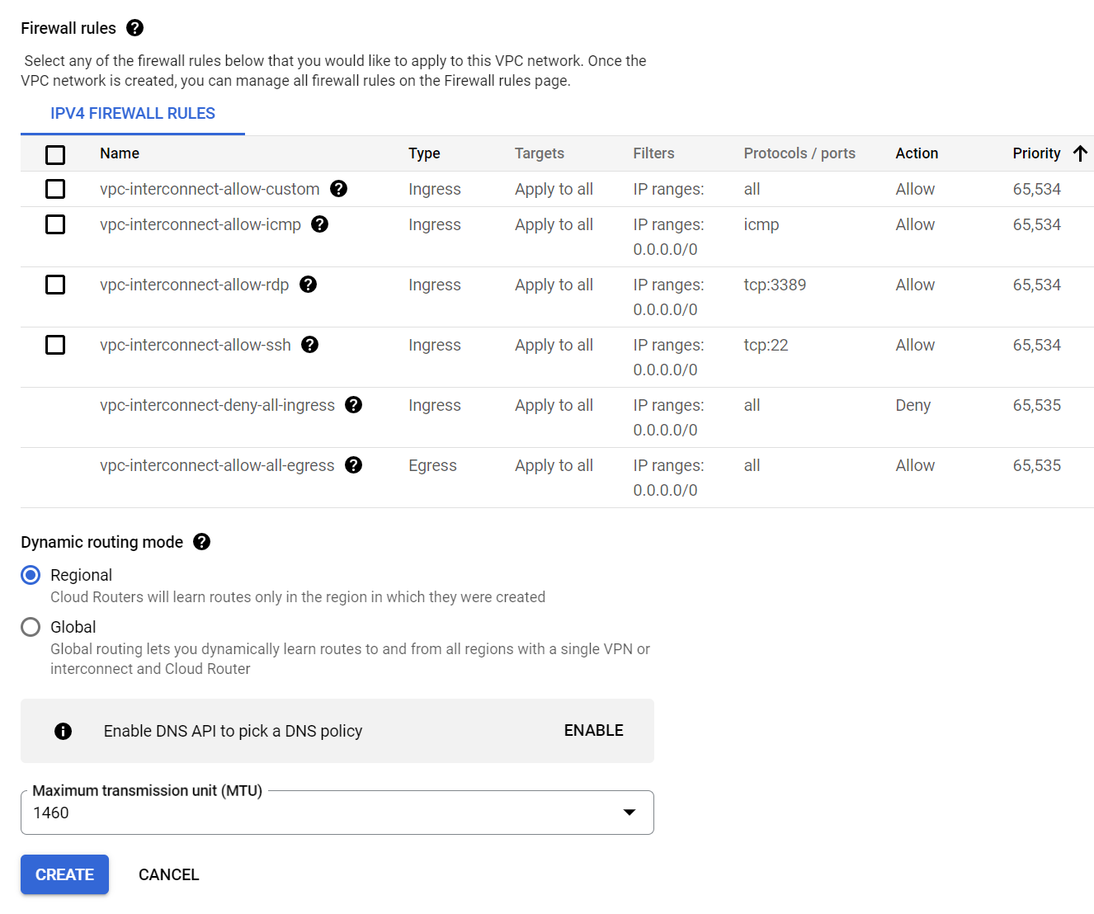Image resolution: width=1094 pixels, height=914 pixels.
Task: Select the Global routing mode
Action: 30,627
